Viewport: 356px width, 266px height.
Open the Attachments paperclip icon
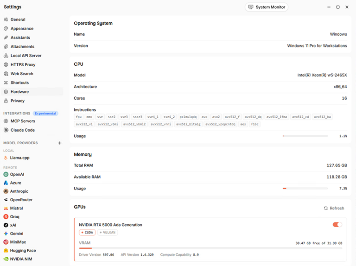click(6, 46)
